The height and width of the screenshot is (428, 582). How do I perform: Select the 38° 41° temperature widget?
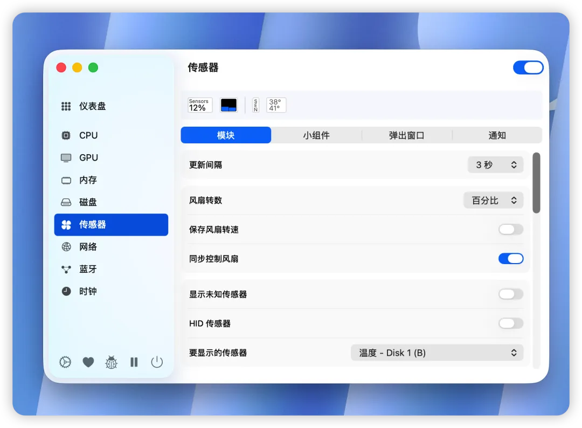(x=276, y=105)
